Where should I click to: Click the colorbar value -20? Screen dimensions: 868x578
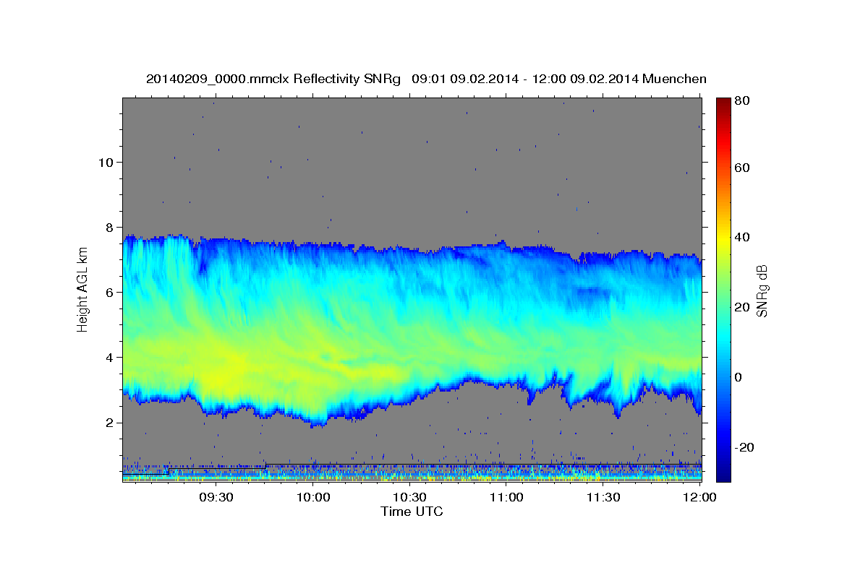(x=744, y=447)
